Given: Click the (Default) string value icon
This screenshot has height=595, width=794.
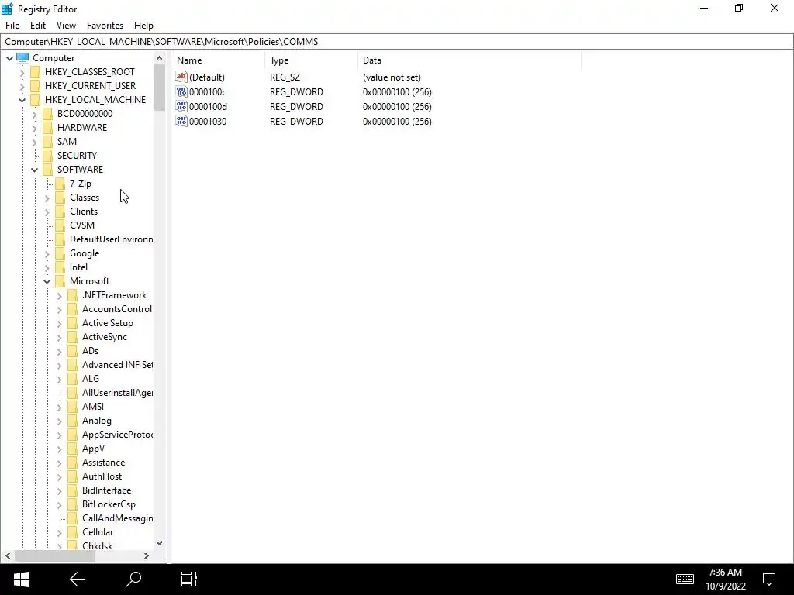Looking at the screenshot, I should [x=181, y=77].
